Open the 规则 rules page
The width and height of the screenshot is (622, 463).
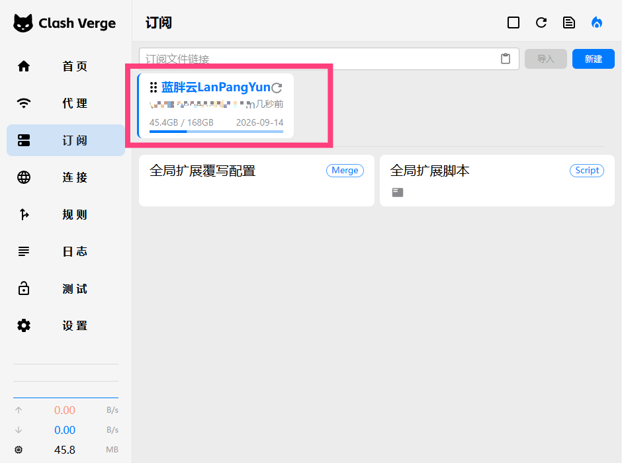click(66, 214)
